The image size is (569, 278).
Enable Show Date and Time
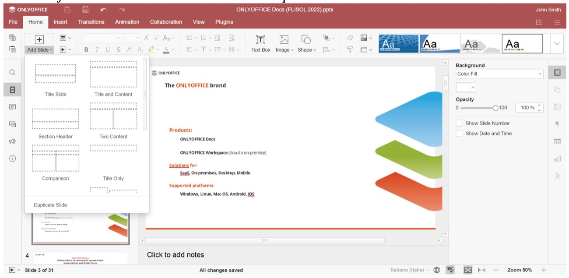click(x=459, y=133)
